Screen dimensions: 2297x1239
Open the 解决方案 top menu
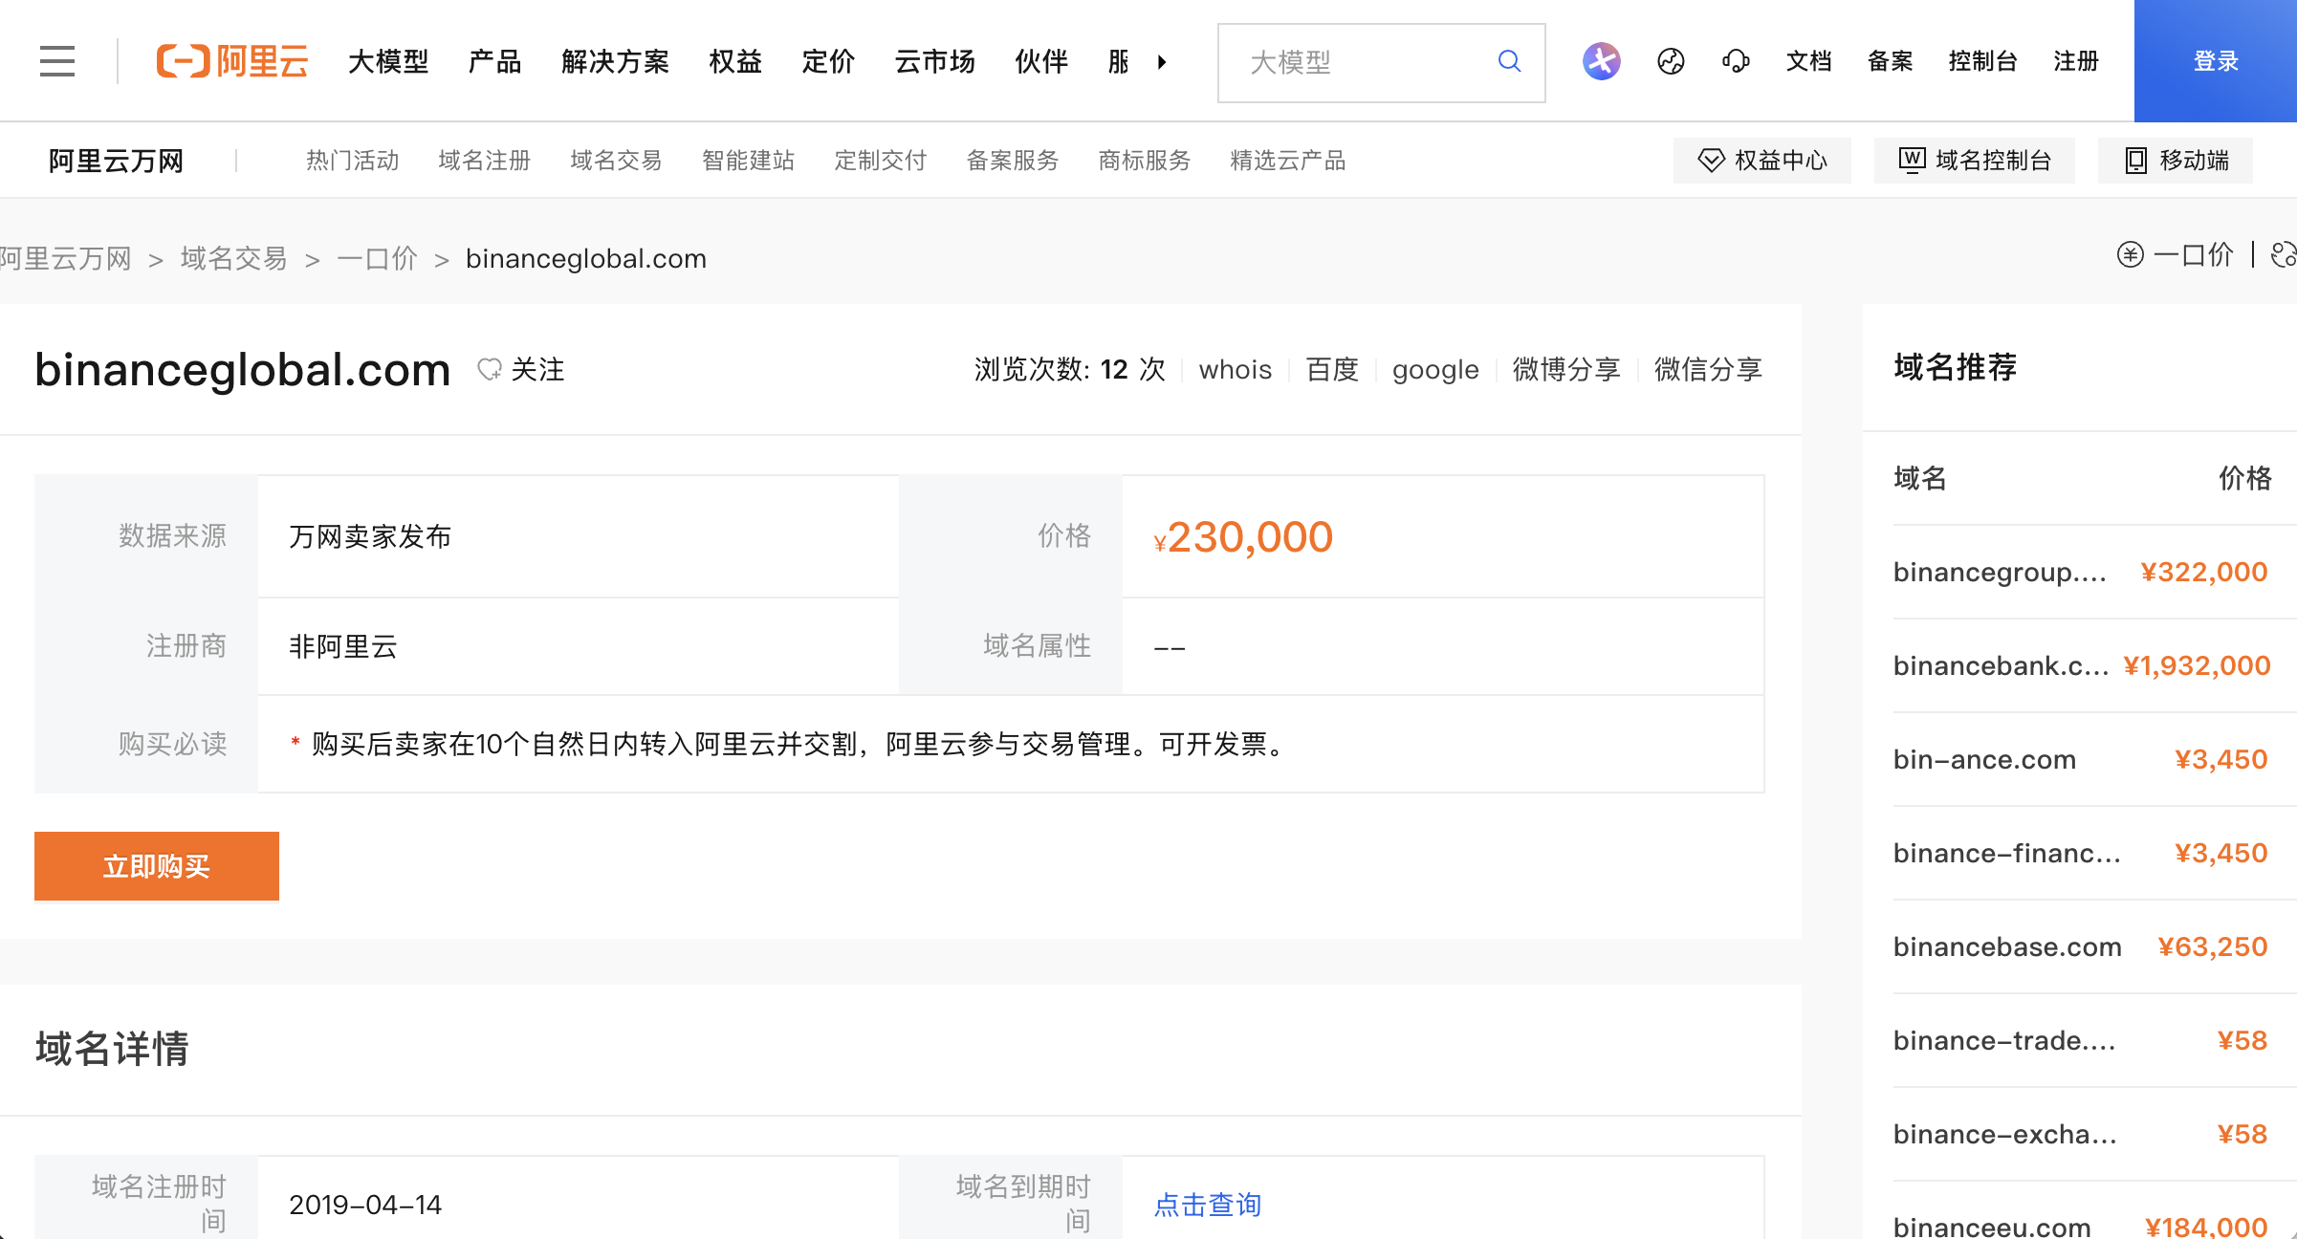click(x=616, y=61)
